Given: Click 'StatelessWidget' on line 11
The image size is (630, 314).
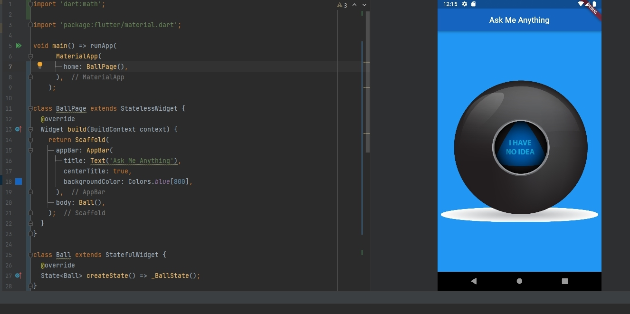Looking at the screenshot, I should (x=149, y=108).
